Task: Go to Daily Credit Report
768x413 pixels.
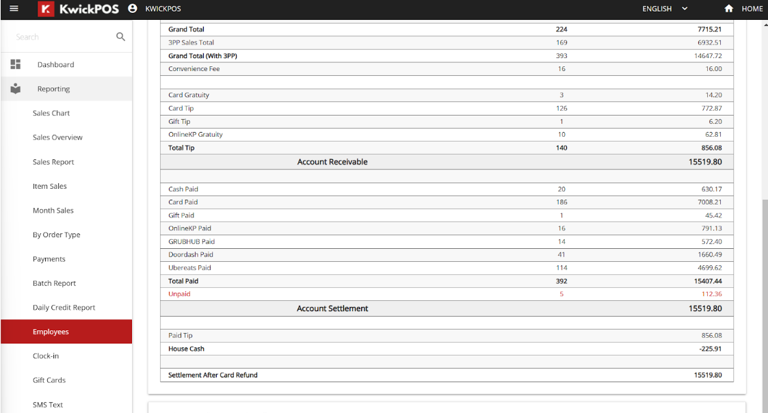Action: pos(64,308)
